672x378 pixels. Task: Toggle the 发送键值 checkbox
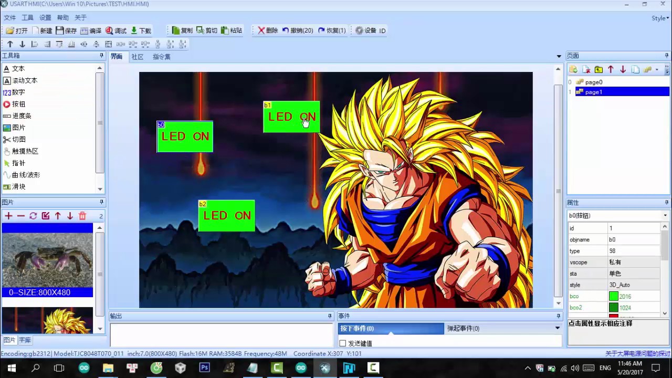[343, 343]
